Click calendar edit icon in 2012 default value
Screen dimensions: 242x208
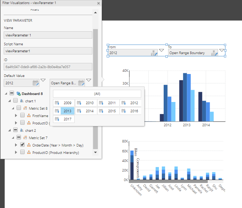click(x=36, y=83)
